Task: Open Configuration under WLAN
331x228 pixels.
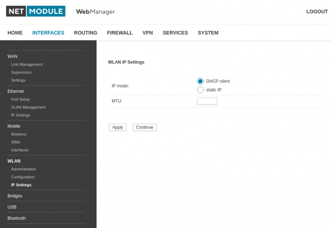Action: pos(23,177)
